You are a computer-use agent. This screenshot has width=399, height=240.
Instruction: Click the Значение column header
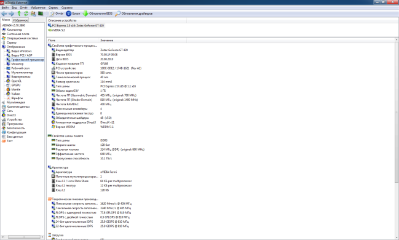click(143, 40)
